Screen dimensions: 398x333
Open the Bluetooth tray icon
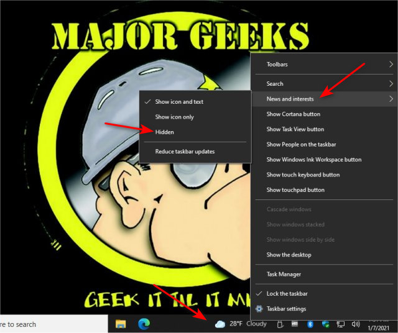point(310,324)
